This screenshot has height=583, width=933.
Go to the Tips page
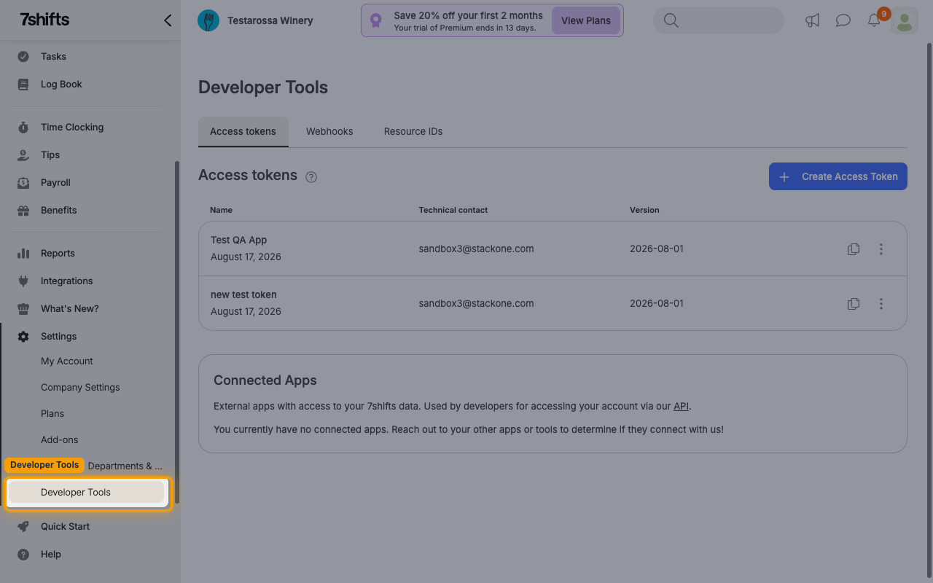[x=50, y=154]
